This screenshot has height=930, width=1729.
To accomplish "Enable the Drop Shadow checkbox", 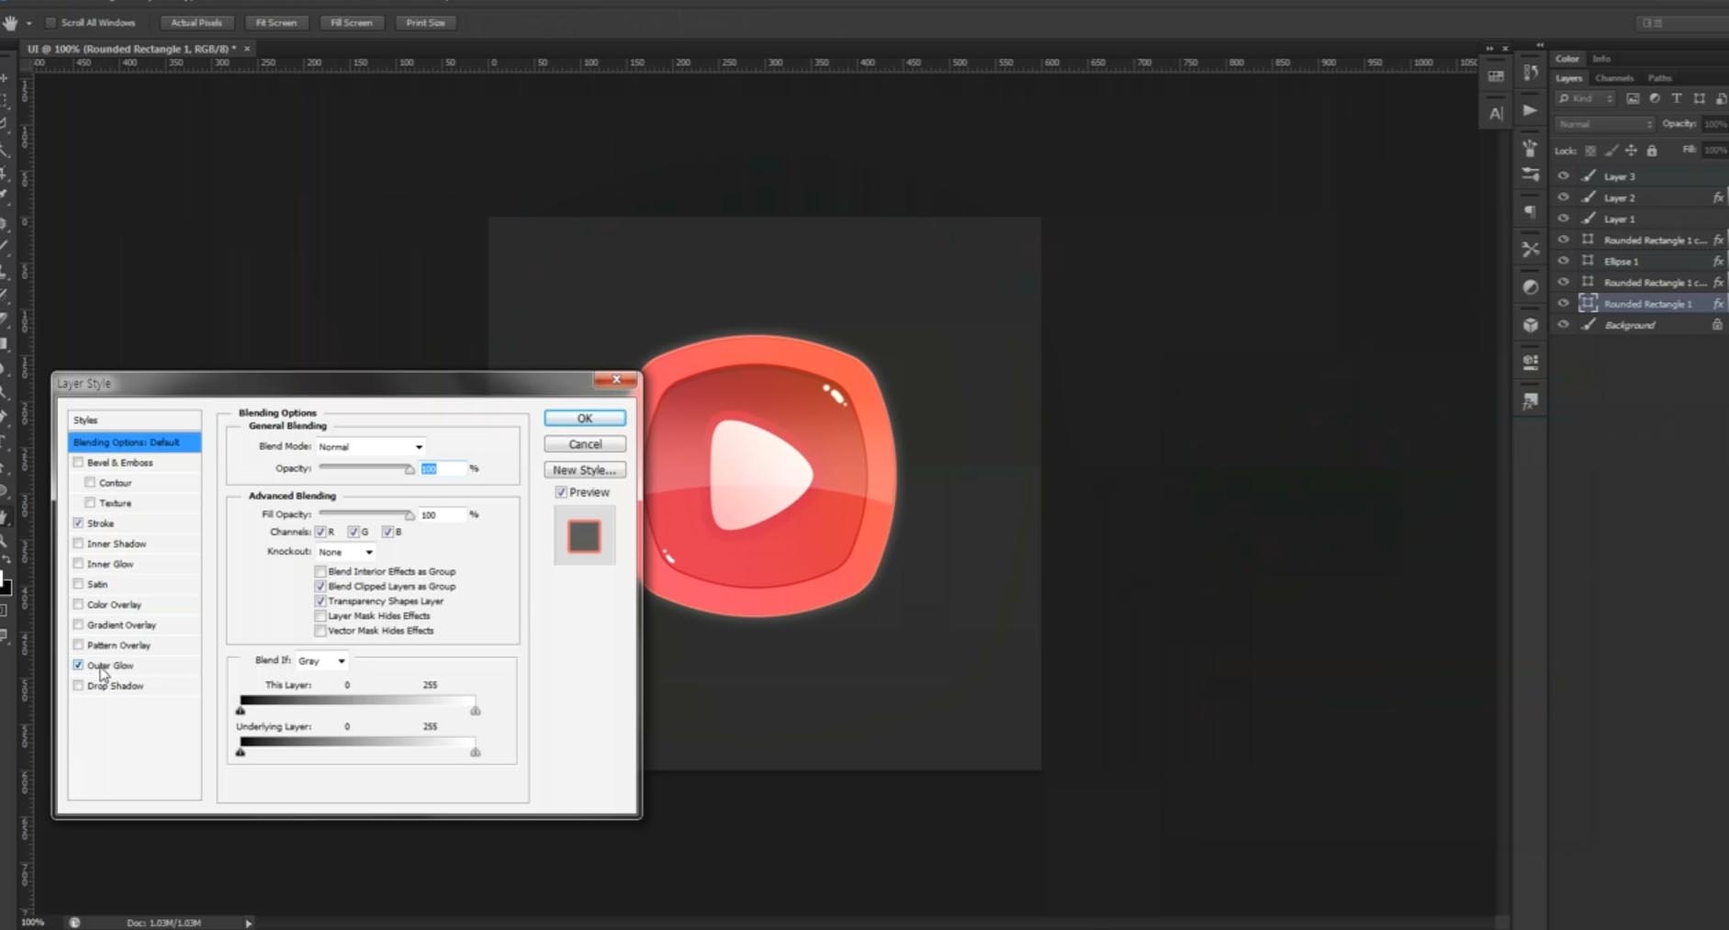I will pos(78,686).
